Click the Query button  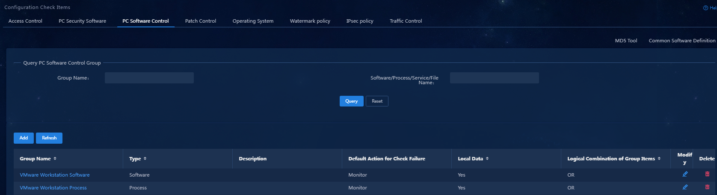[352, 101]
